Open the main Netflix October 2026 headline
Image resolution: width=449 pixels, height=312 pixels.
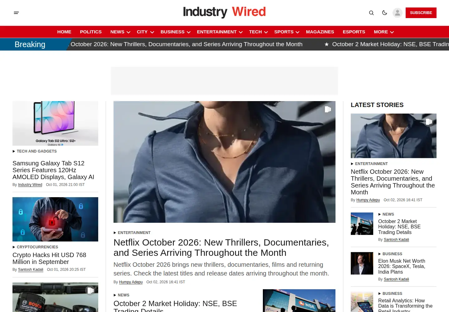coord(221,247)
